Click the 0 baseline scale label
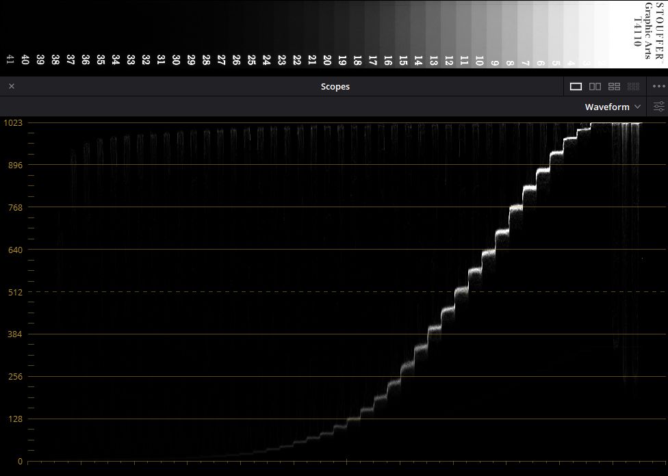Screen dimensions: 668x476 20,462
